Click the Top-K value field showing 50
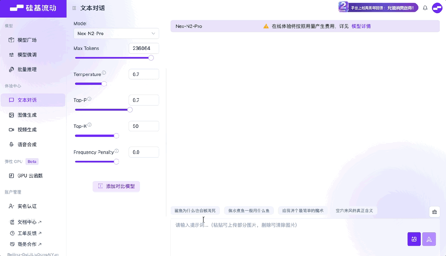Screen dimensions: 446x256 tap(144, 126)
